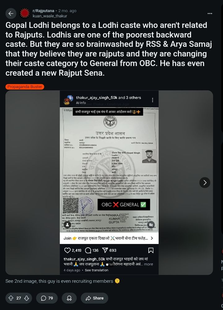Open the r/Rajputana community avatar
The width and height of the screenshot is (223, 310).
(24, 13)
